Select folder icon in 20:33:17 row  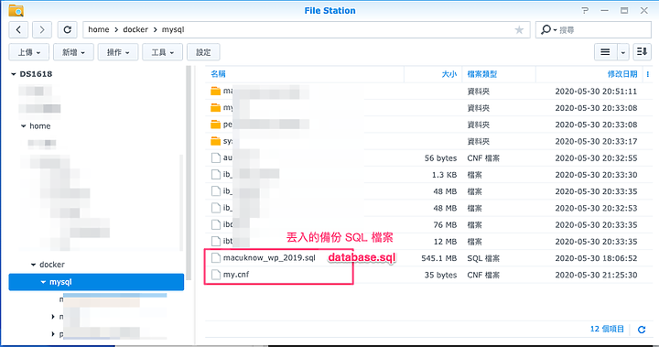pos(216,141)
